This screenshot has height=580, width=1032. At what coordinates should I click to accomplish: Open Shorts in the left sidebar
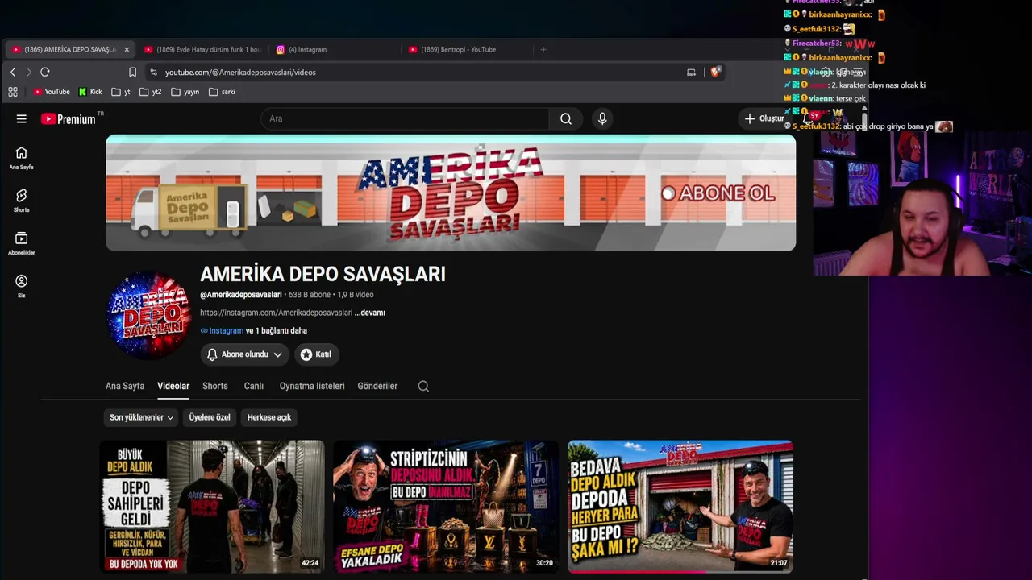[22, 201]
